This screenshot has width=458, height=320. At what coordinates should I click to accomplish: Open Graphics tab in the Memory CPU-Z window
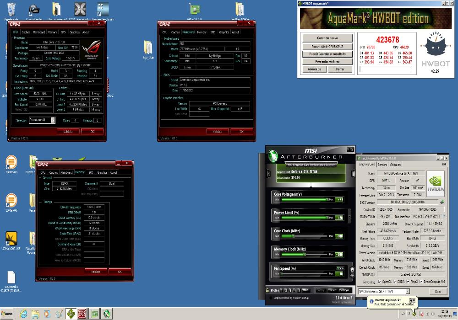click(102, 172)
